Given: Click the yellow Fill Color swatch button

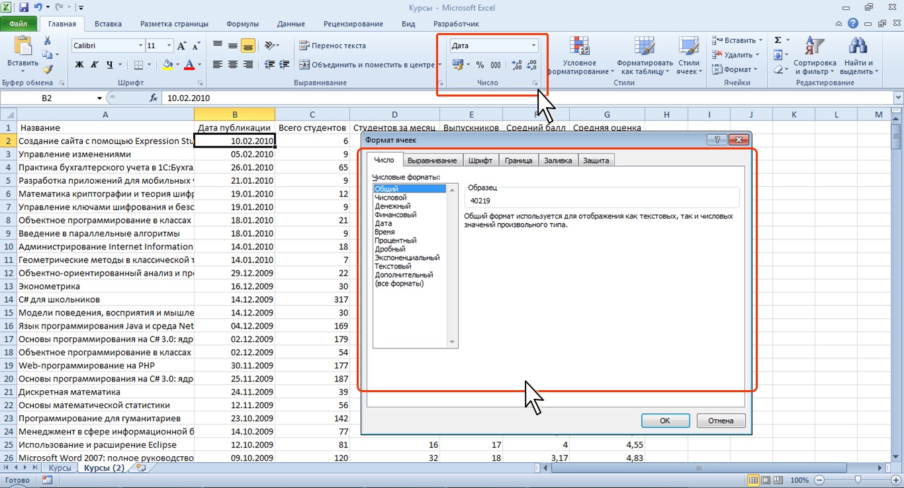Looking at the screenshot, I should [x=167, y=65].
